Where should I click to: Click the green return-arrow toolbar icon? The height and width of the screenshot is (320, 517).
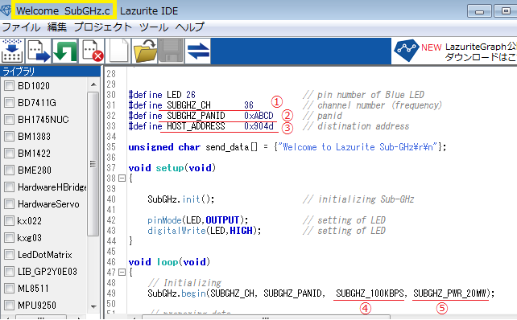click(x=65, y=51)
